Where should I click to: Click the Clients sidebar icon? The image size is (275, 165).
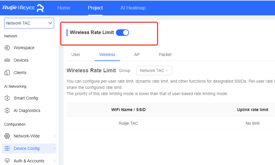[x=7, y=73]
